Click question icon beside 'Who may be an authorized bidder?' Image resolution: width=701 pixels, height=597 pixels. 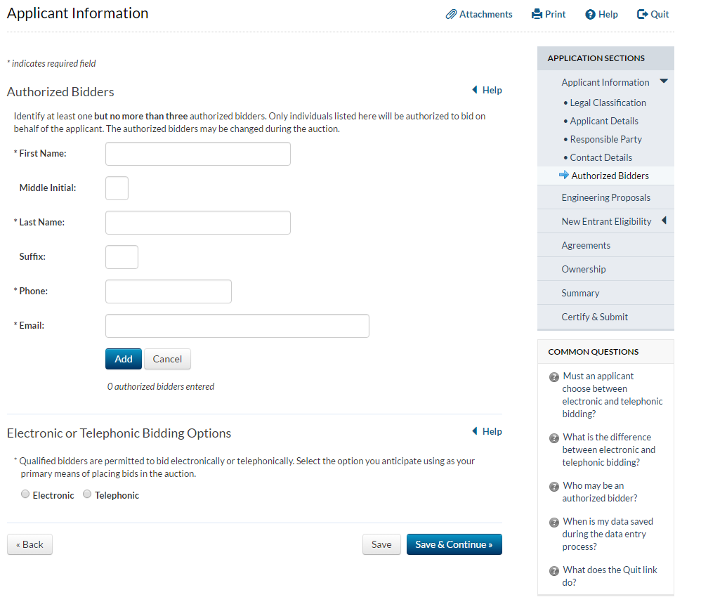click(554, 487)
